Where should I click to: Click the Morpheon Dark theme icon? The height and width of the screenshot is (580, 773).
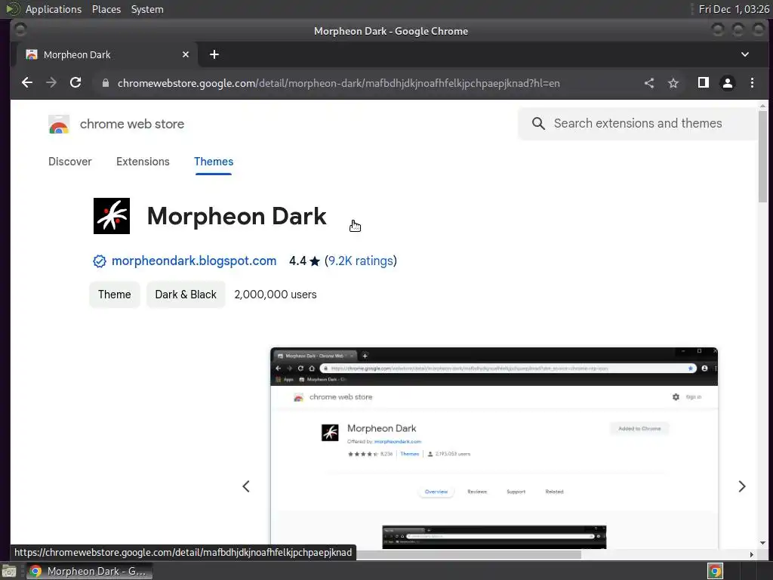coord(112,216)
